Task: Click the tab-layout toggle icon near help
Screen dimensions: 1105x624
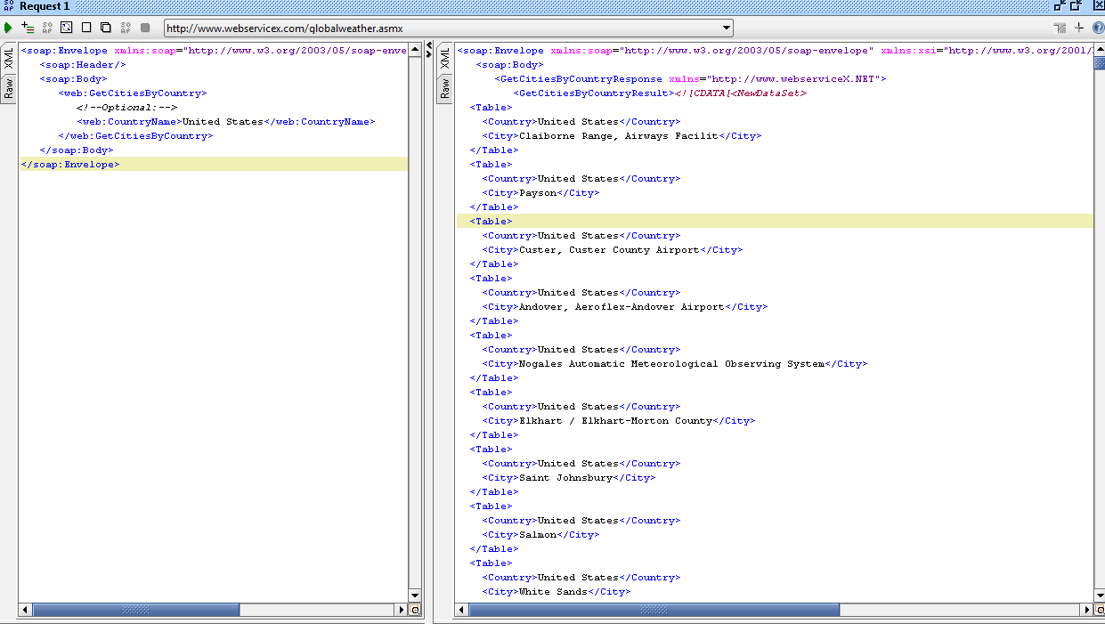Action: [x=1060, y=28]
